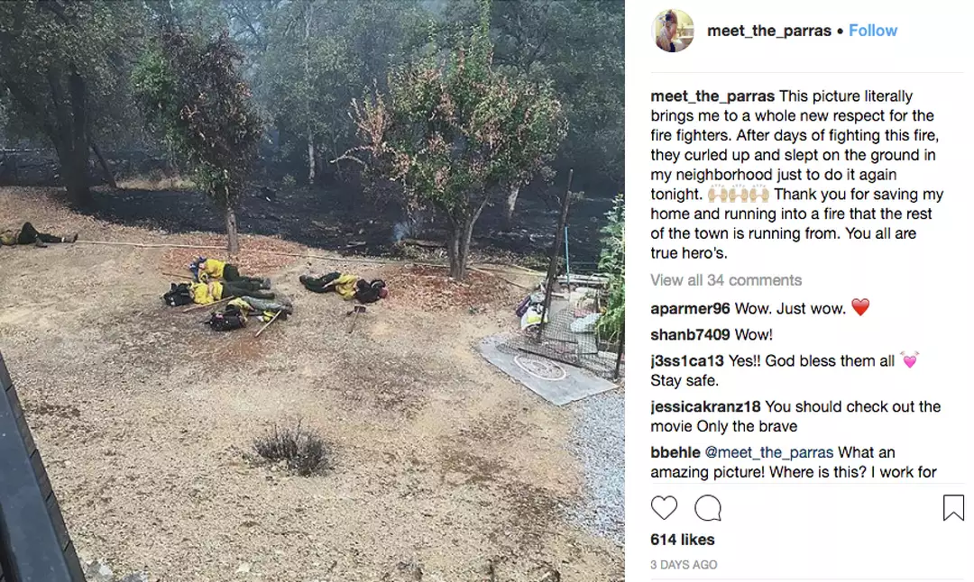The height and width of the screenshot is (582, 974).
Task: Like the post with the heart icon
Action: tap(664, 507)
